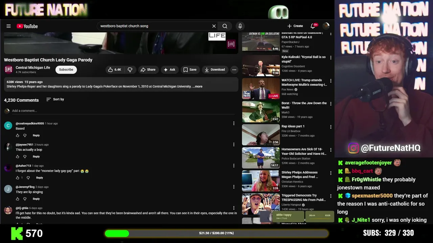This screenshot has width=433, height=243.
Task: Open more options for Rap ideas video
Action: [x=331, y=127]
